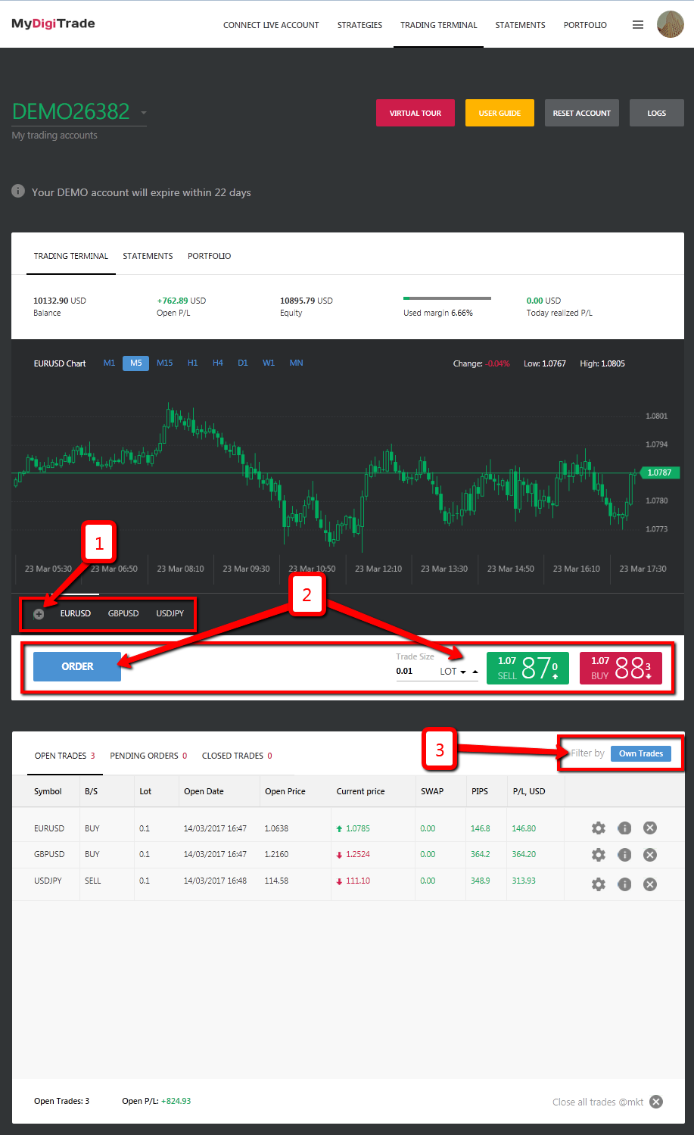Show info for the EURUSD trade
Screen dimensions: 694x1135
pyautogui.click(x=624, y=828)
